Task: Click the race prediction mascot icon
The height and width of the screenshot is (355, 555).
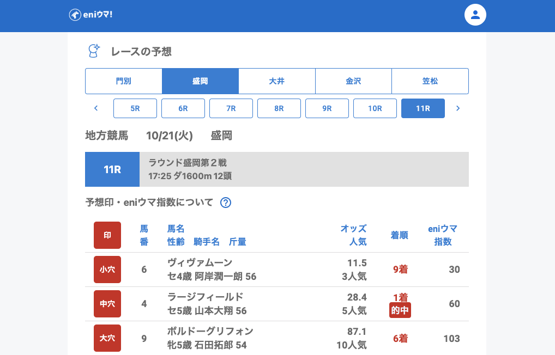Action: tap(94, 51)
